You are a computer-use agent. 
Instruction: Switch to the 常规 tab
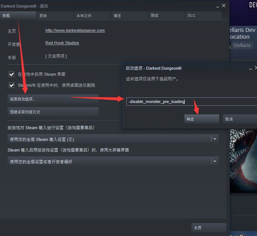[x=18, y=16]
